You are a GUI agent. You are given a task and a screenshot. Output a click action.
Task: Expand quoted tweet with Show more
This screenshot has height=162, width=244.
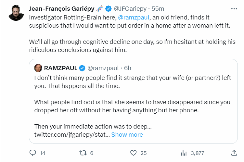pyautogui.click(x=127, y=134)
